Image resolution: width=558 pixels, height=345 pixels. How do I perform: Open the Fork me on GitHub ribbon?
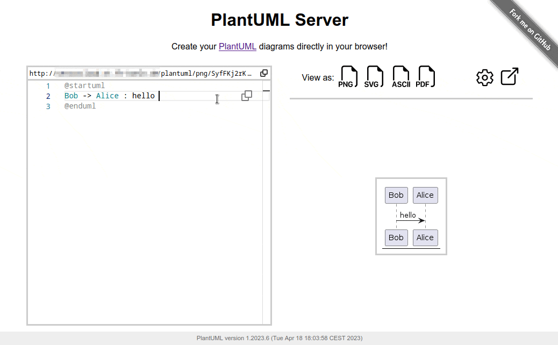click(530, 30)
